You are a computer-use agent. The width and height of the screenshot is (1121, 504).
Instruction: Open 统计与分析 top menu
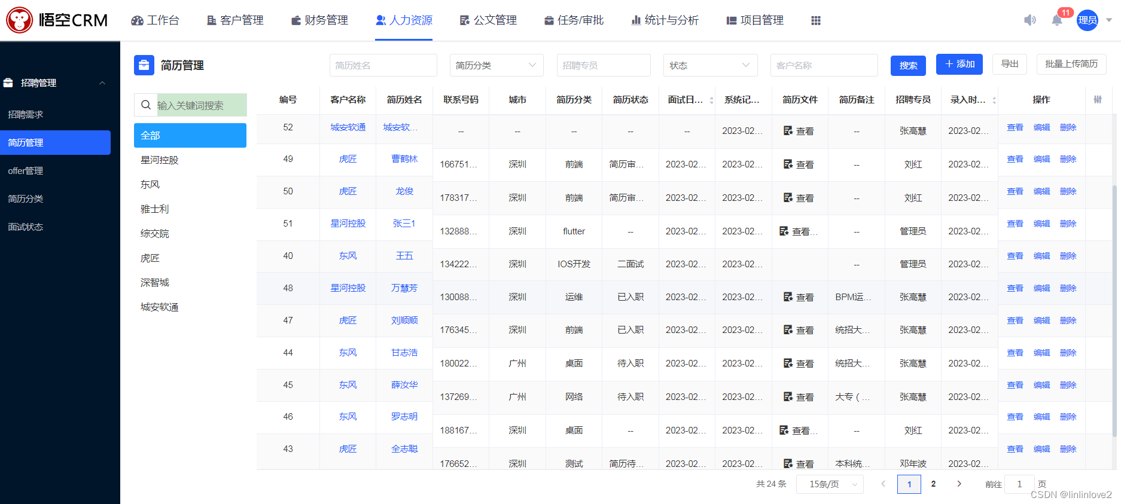point(665,20)
